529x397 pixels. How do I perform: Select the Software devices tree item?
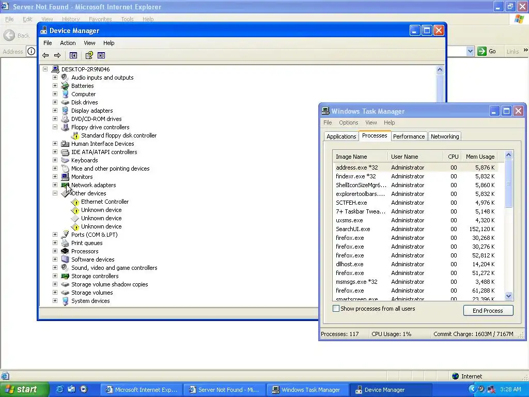click(93, 259)
